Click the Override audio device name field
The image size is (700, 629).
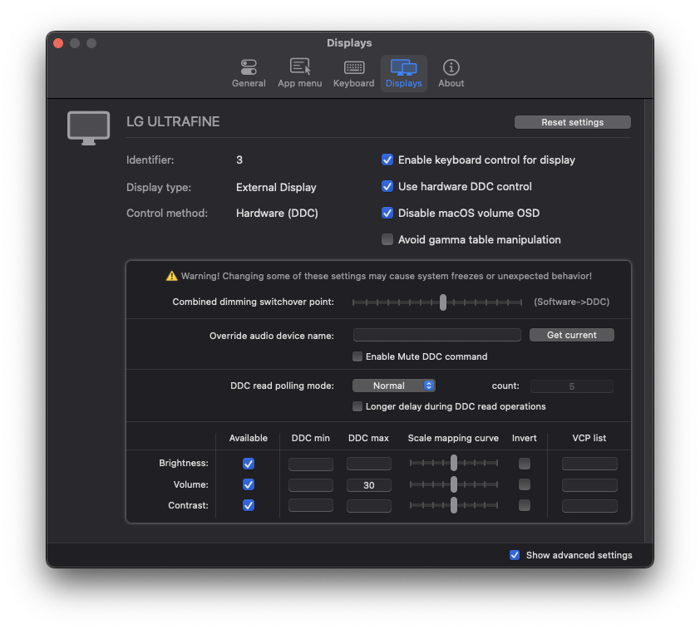coord(436,335)
